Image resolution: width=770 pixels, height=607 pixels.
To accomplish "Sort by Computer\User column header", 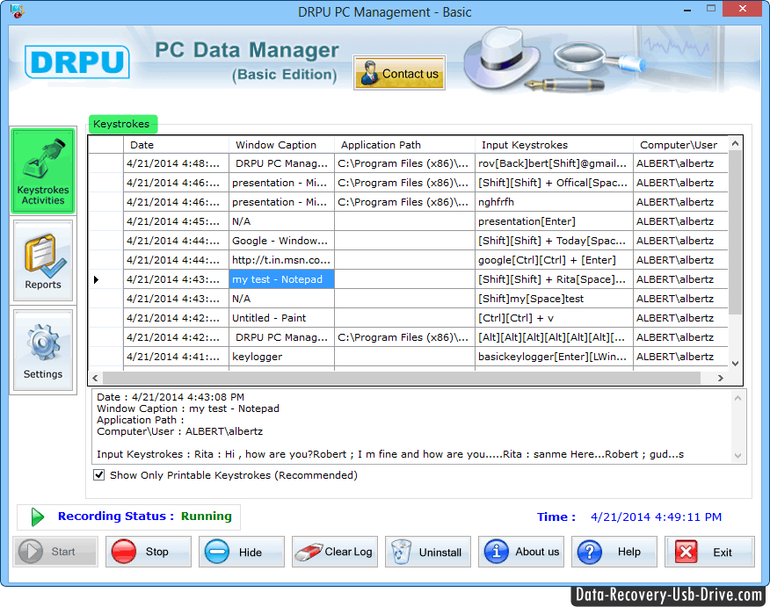I will coord(680,145).
